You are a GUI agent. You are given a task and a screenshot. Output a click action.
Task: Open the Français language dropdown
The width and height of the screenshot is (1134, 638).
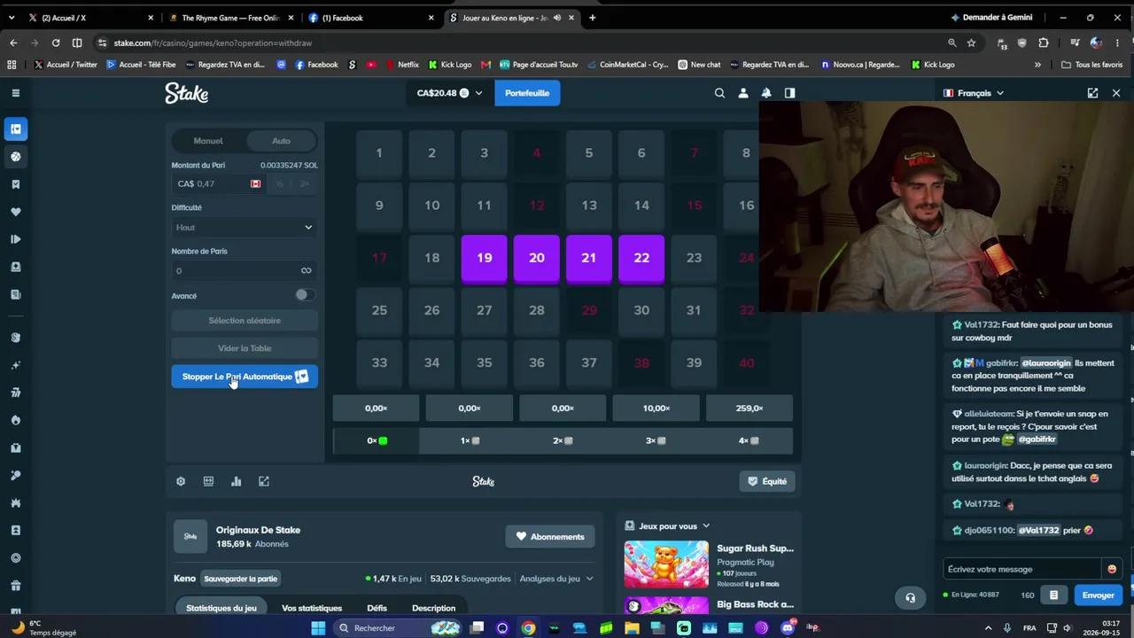click(x=974, y=93)
